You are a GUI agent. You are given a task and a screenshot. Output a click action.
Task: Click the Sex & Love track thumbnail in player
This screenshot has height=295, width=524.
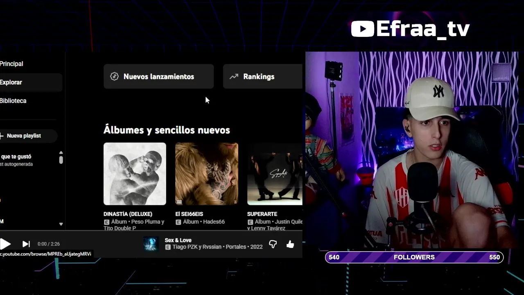[x=151, y=244]
